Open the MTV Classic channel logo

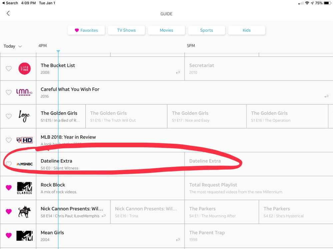point(25,188)
